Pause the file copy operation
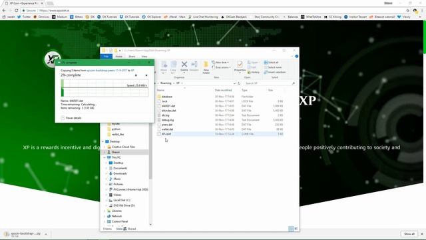The image size is (426, 240). tap(136, 75)
